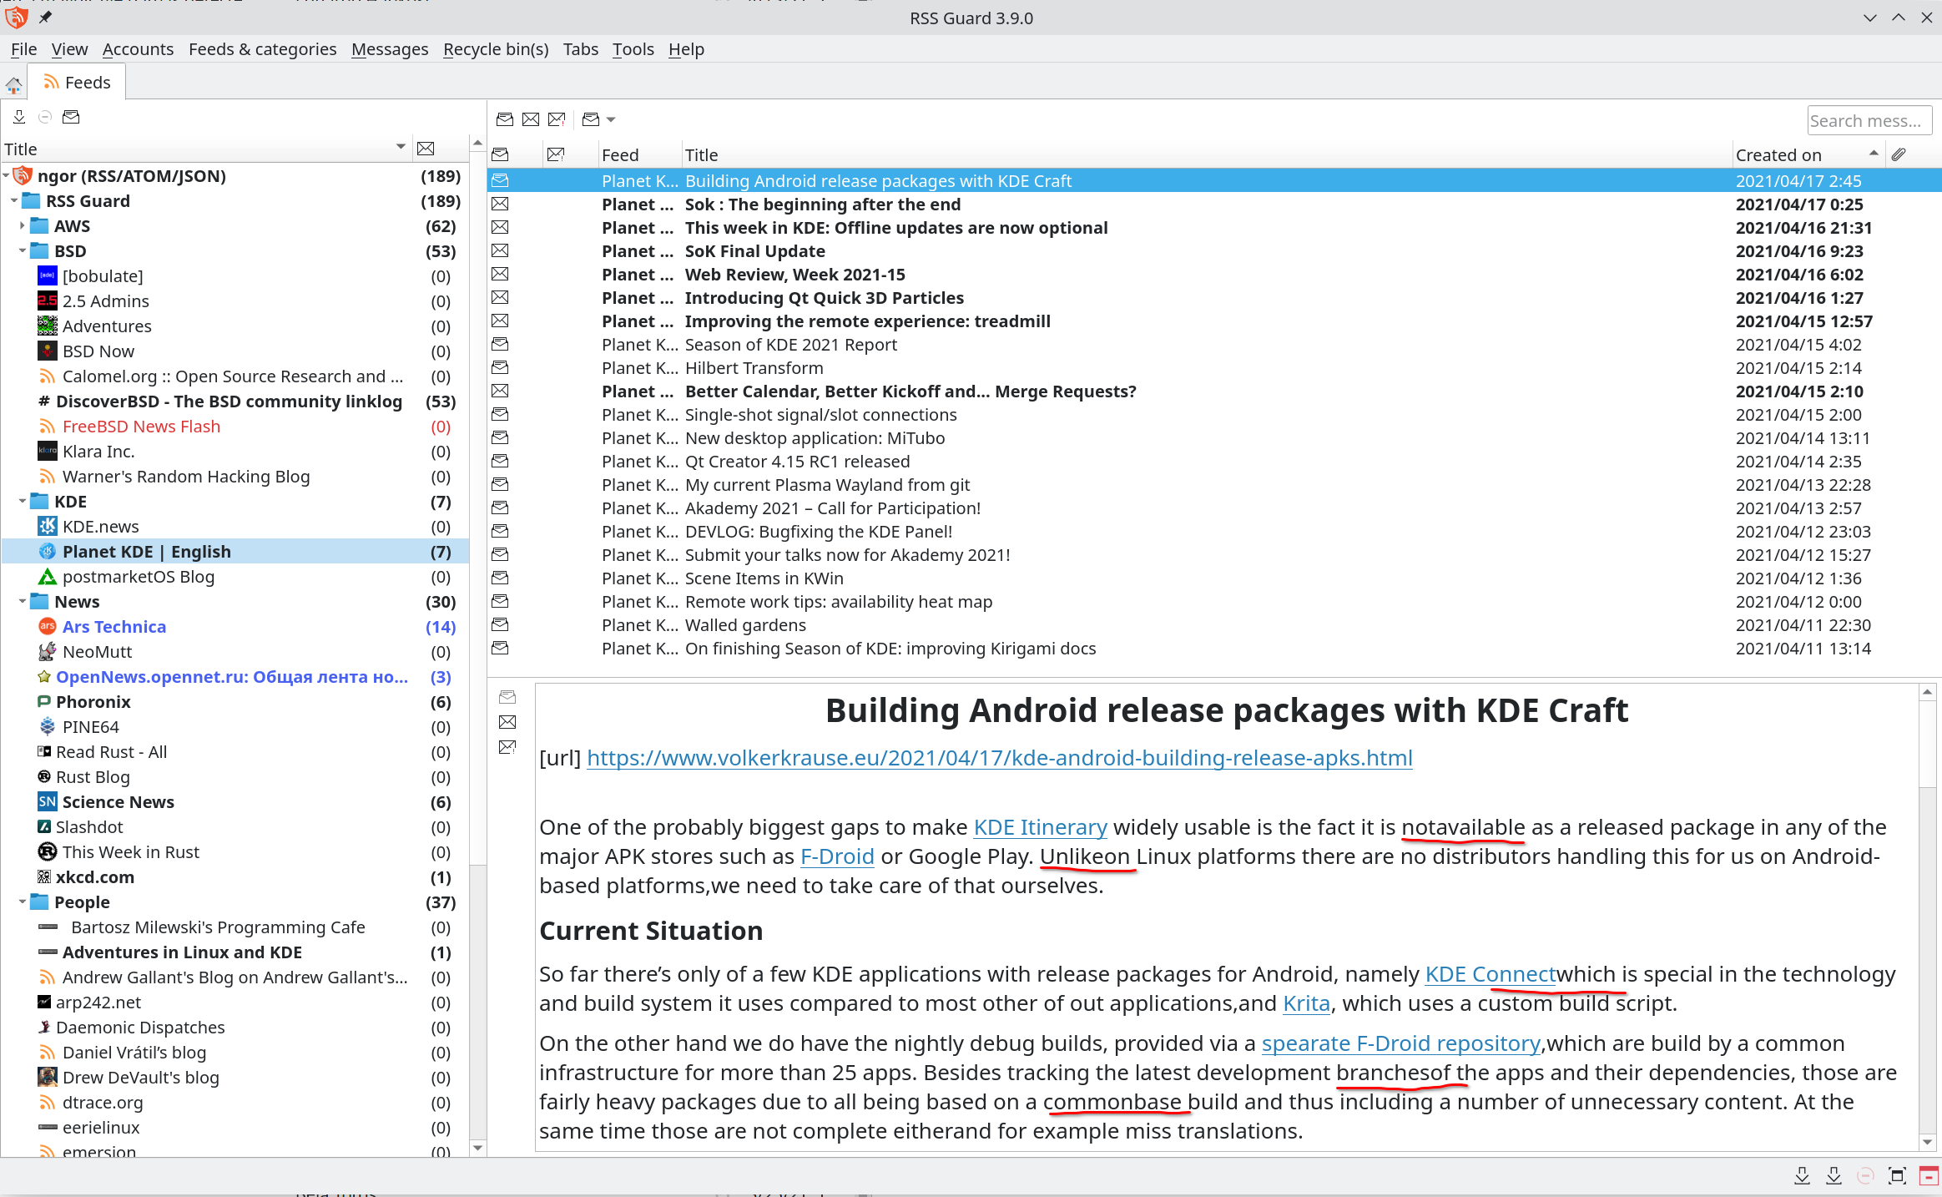Click the home tab icon

pyautogui.click(x=14, y=84)
